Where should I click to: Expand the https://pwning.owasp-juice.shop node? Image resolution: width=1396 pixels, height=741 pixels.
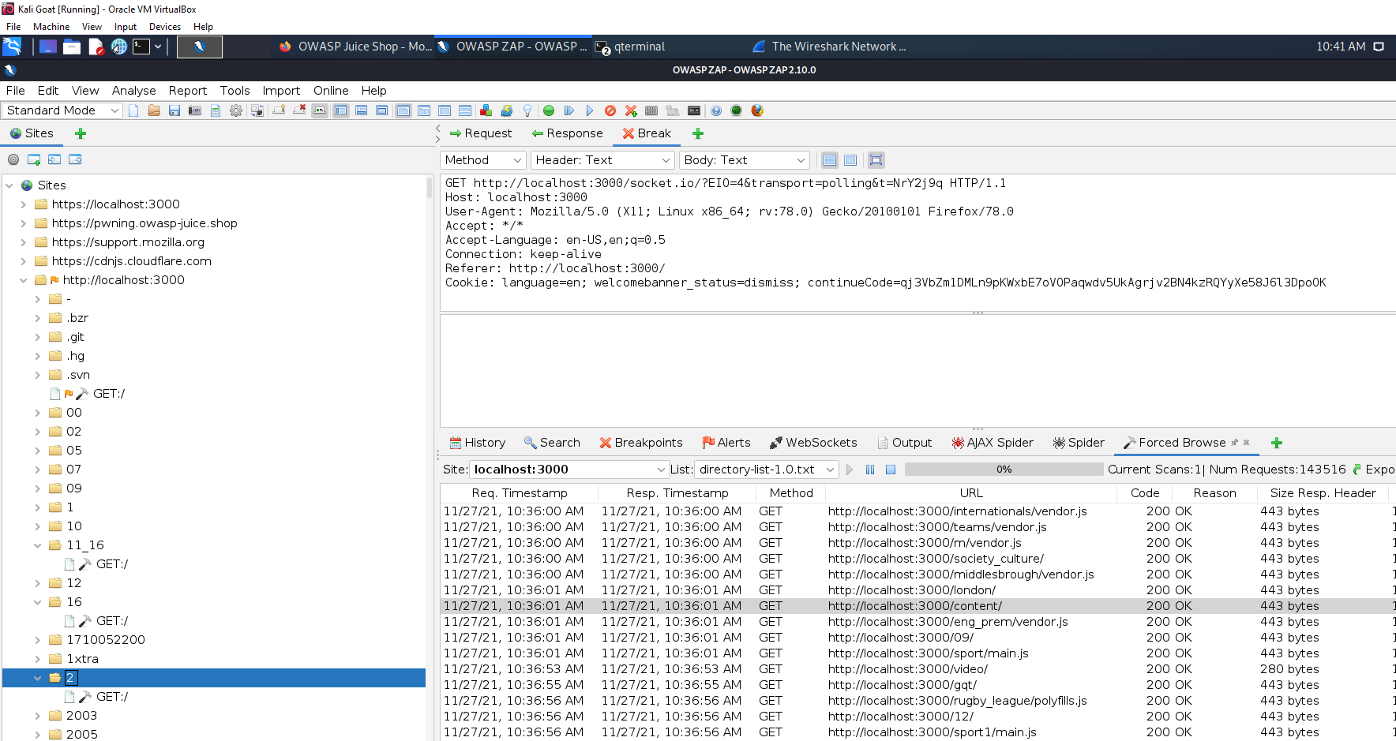(23, 223)
